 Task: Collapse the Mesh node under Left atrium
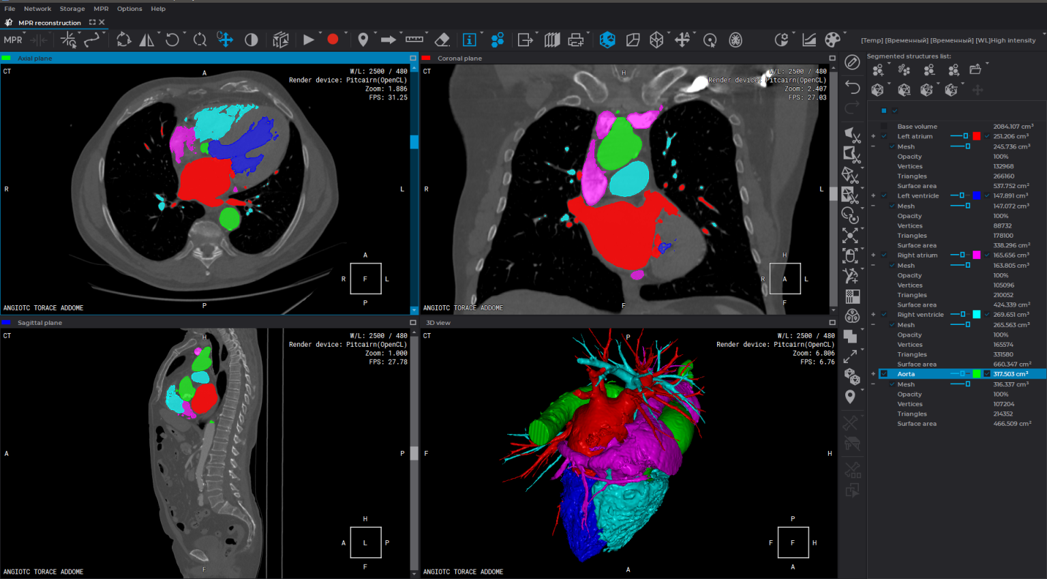[x=873, y=146]
